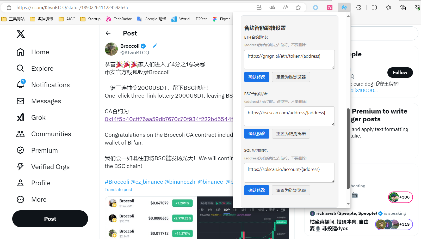Reset ETH jump to chain explorer

click(291, 77)
